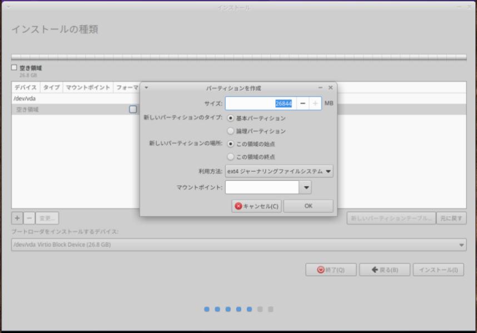Viewport: 477px width, 333px height.
Task: Decrease partition size with minus stepper
Action: pyautogui.click(x=302, y=103)
